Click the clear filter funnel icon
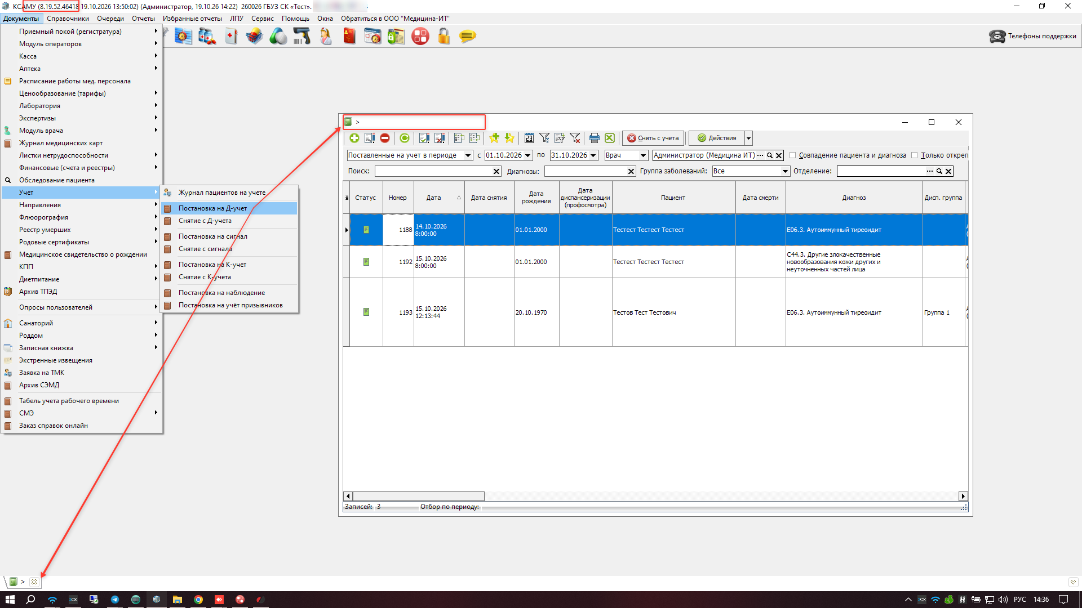 (x=575, y=138)
